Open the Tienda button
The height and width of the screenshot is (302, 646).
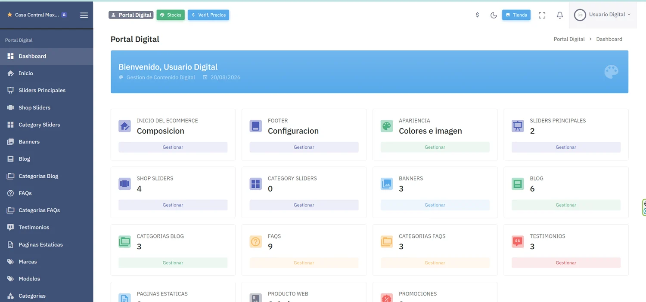pyautogui.click(x=516, y=15)
